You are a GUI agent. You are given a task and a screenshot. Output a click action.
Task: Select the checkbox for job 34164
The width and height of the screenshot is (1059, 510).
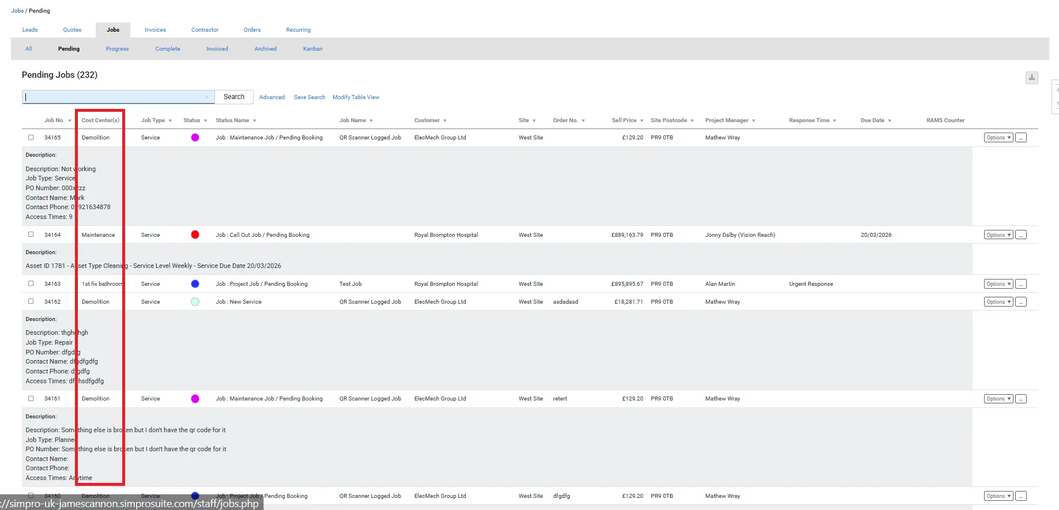(31, 235)
